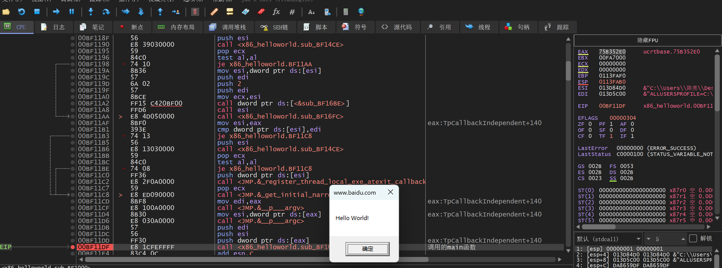Open the patches bandage icon
722x268 pixels.
coord(214,12)
